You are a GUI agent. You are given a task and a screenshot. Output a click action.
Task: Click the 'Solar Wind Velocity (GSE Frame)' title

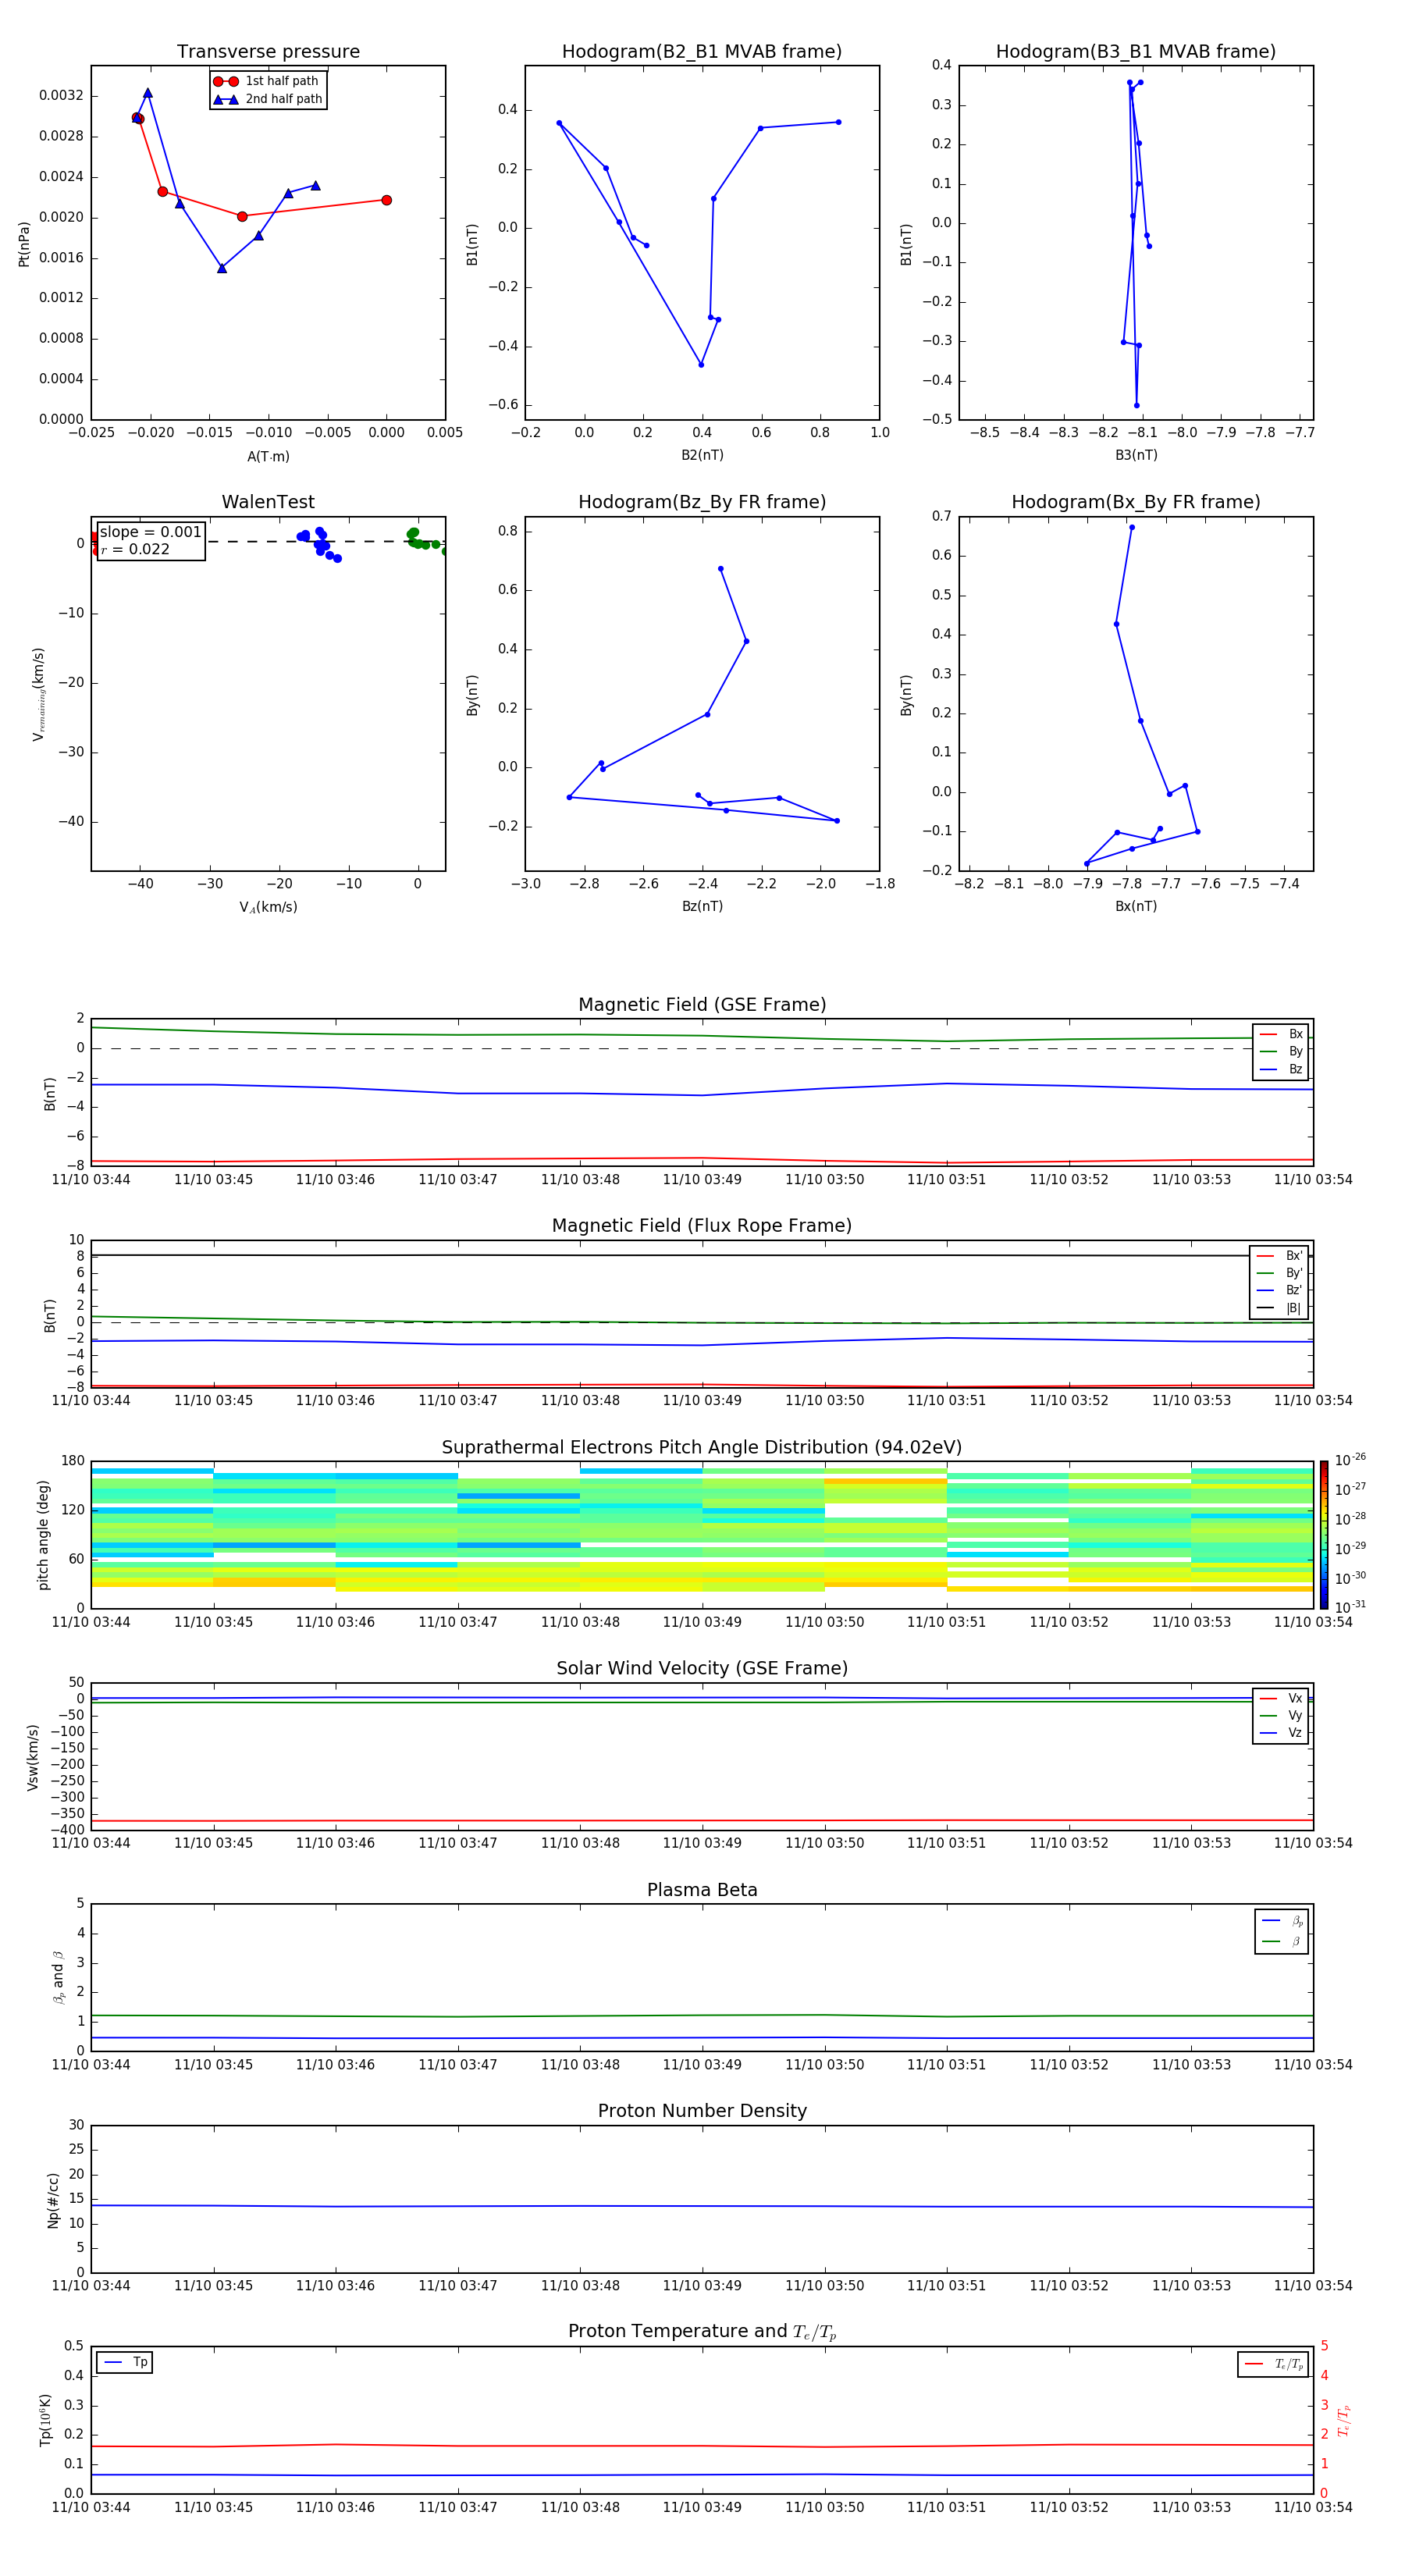702,1669
